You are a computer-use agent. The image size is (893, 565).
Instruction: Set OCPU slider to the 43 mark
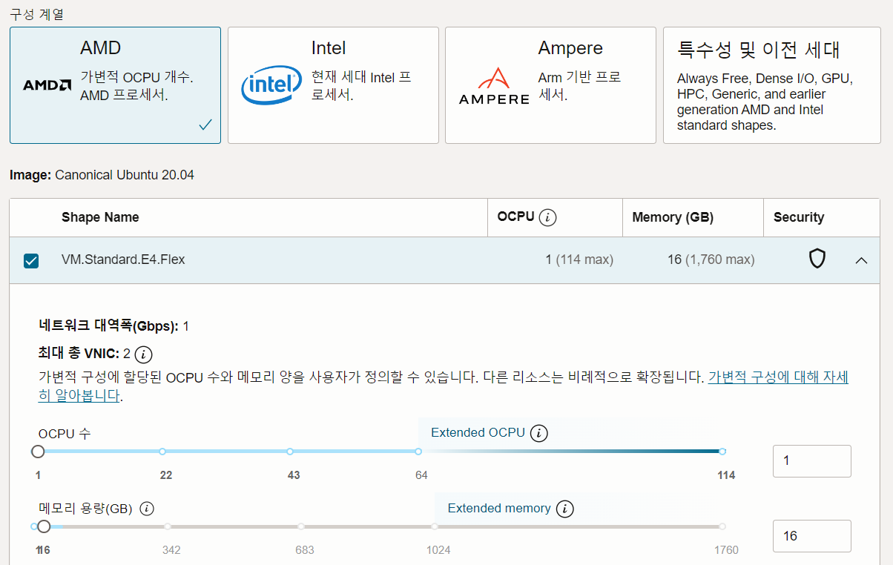[x=290, y=452]
